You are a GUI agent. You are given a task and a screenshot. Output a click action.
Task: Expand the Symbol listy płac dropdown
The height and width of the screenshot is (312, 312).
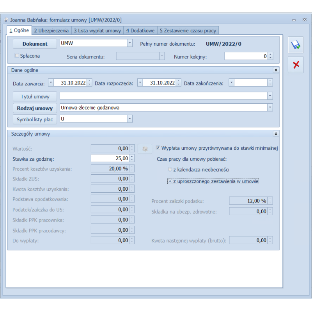[129, 119]
